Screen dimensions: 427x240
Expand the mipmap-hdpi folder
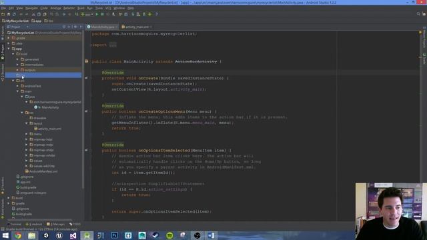pos(27,139)
